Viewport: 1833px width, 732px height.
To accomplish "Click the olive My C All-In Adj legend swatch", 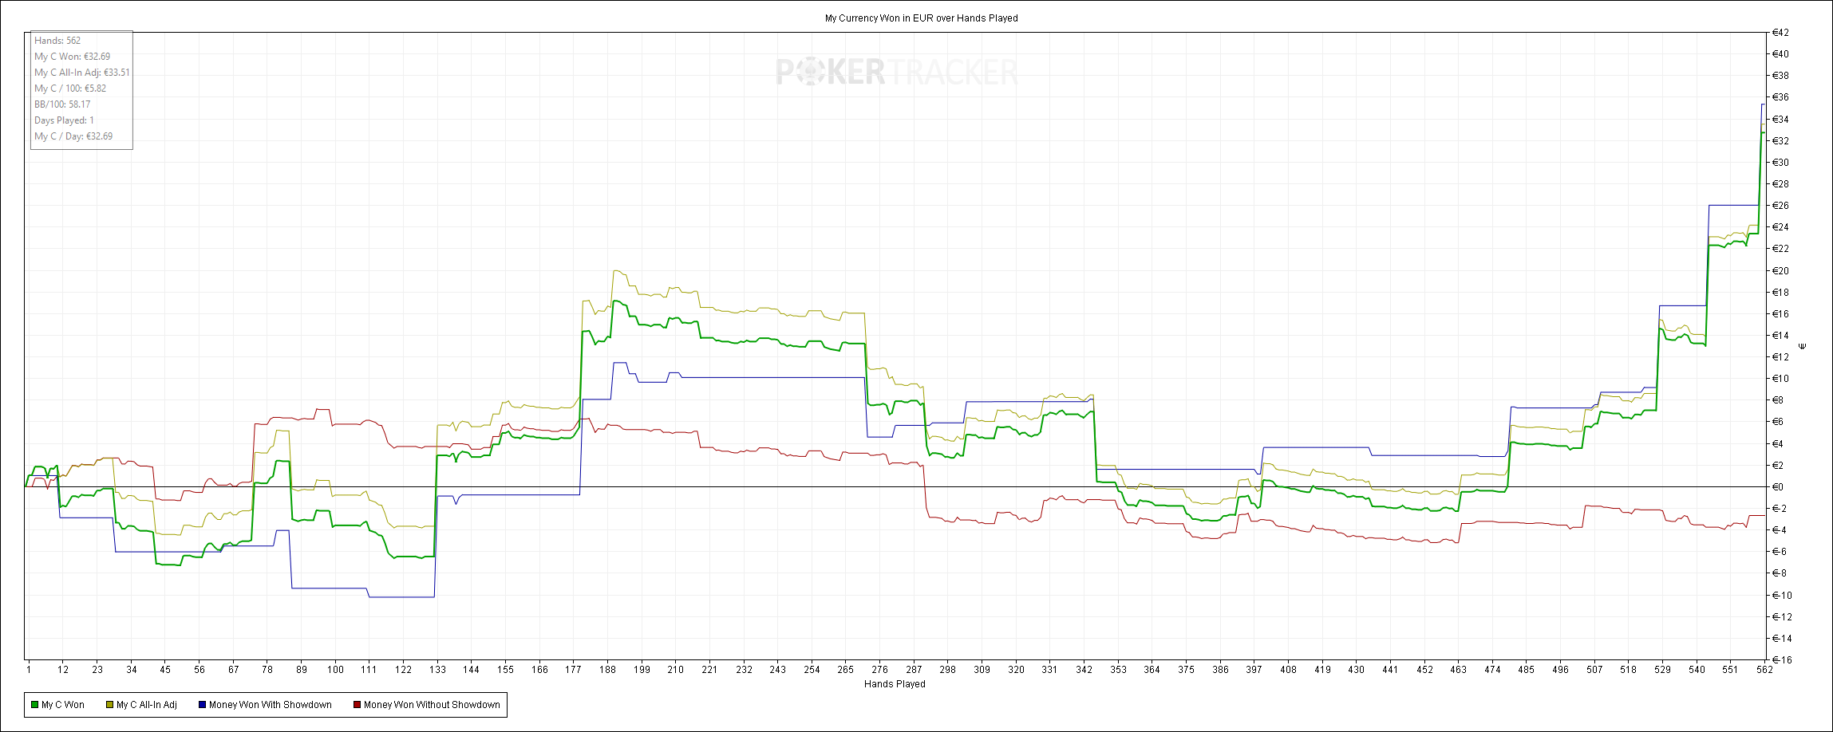I will pyautogui.click(x=109, y=705).
